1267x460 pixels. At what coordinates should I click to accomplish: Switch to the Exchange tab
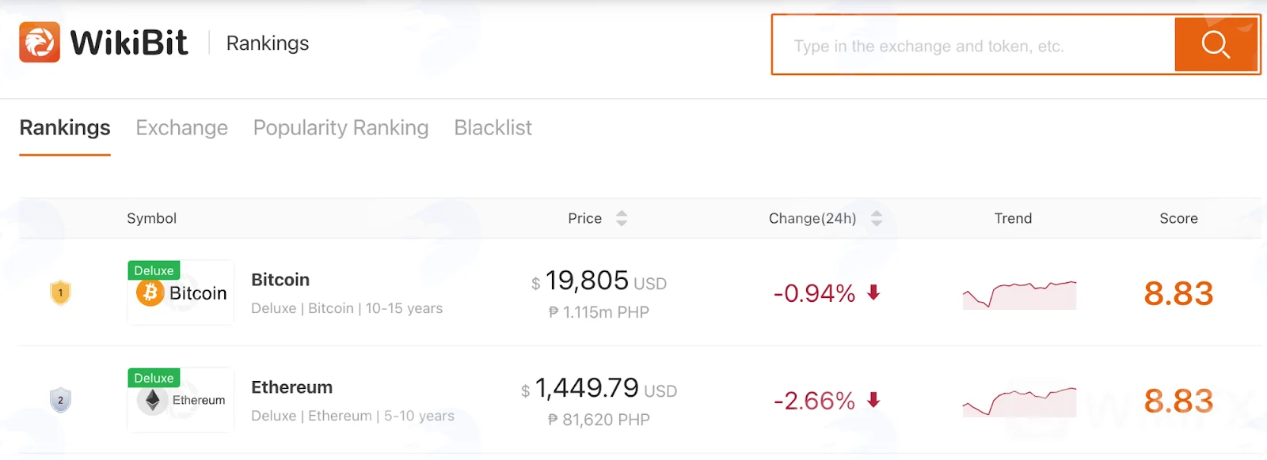tap(181, 128)
